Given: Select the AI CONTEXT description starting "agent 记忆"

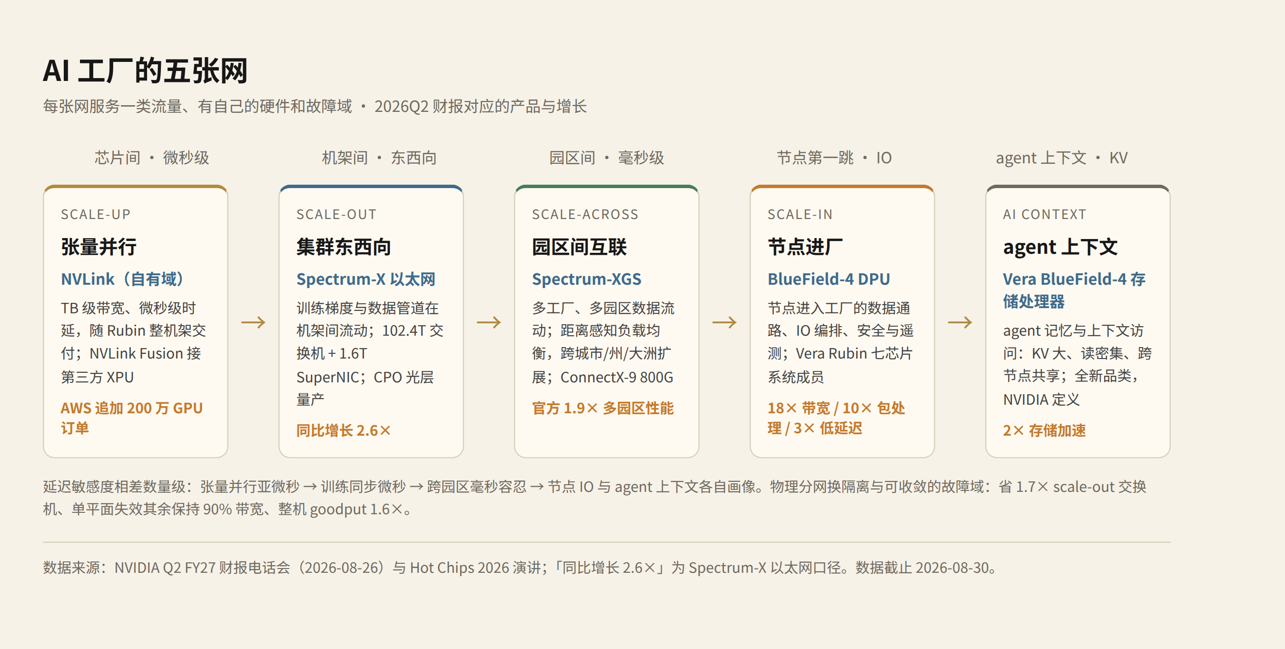Looking at the screenshot, I should 1077,365.
